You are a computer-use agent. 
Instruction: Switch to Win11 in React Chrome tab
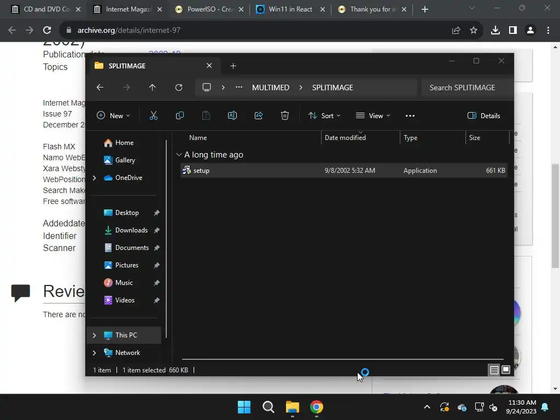pyautogui.click(x=290, y=9)
